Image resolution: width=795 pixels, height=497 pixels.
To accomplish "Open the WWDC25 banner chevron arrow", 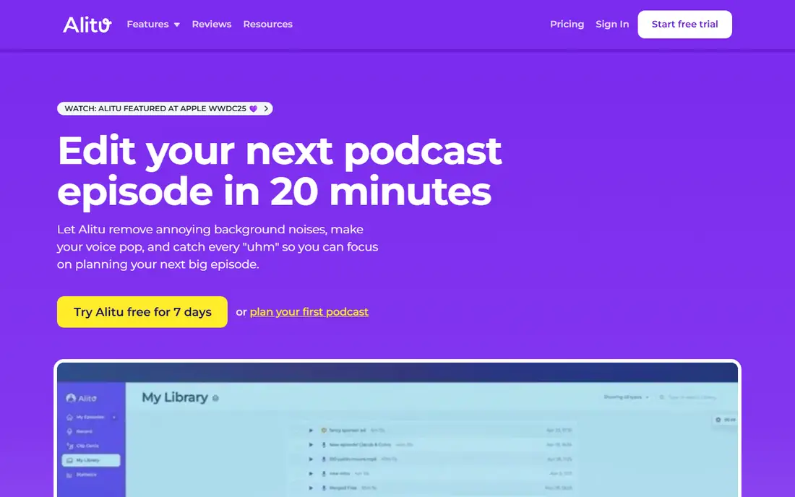I will pyautogui.click(x=266, y=108).
